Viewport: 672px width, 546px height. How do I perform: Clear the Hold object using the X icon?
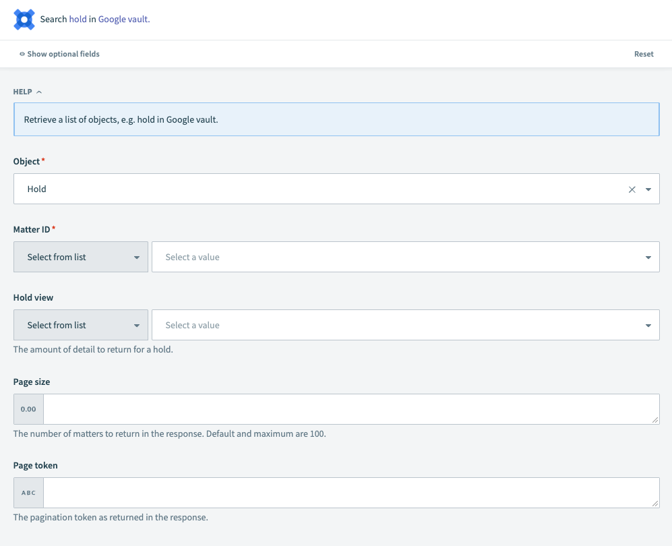[632, 189]
